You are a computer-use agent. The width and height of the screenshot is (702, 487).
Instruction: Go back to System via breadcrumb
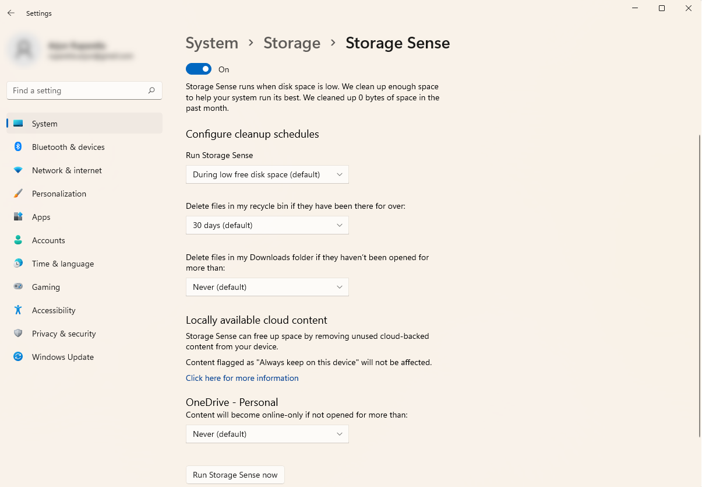pos(211,43)
